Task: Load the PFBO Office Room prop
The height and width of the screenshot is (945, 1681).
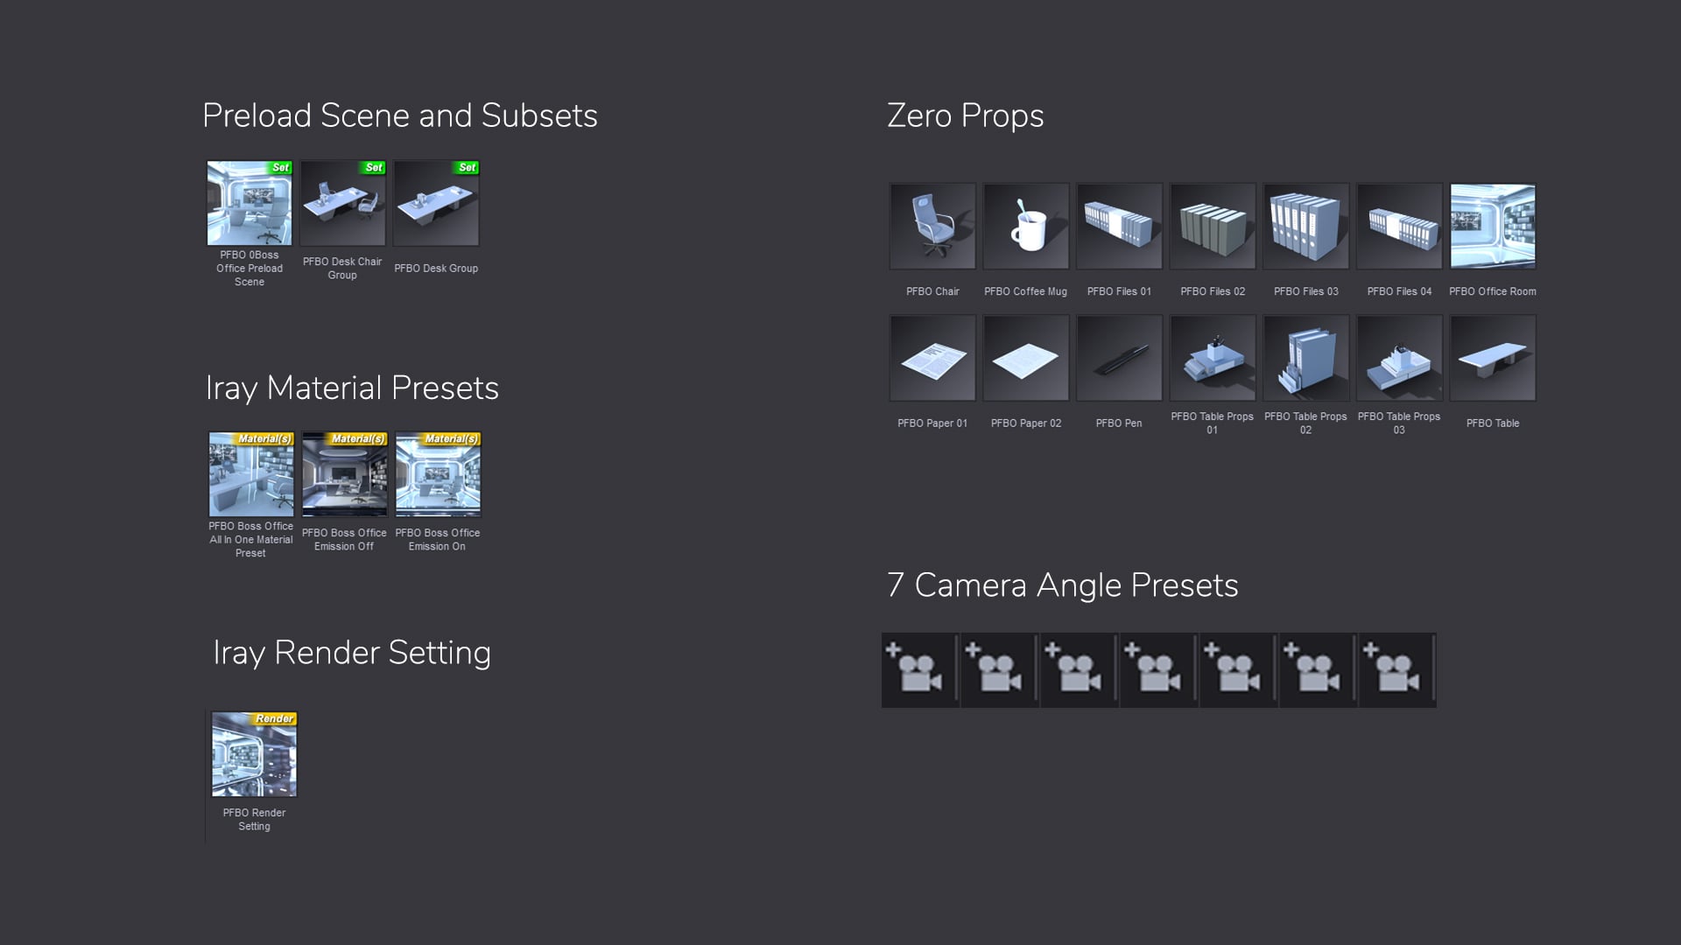Action: tap(1493, 226)
